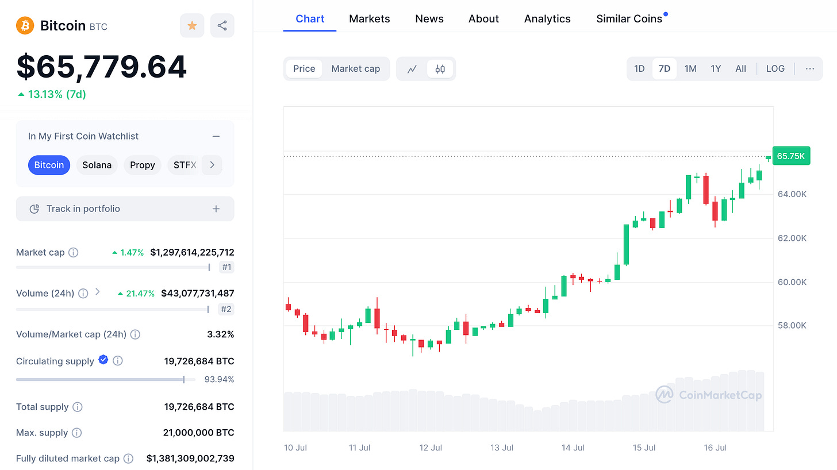
Task: Open the News tab
Action: (429, 18)
